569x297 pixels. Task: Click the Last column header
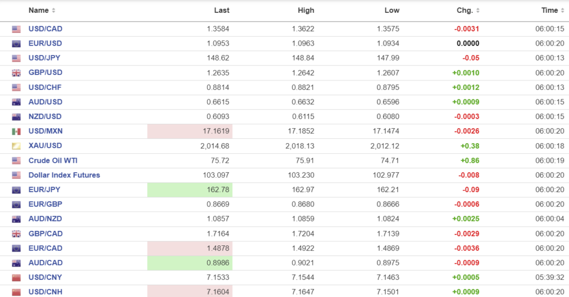pyautogui.click(x=222, y=11)
